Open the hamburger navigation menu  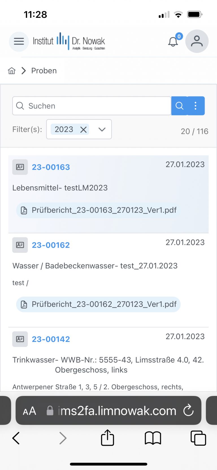pyautogui.click(x=19, y=42)
